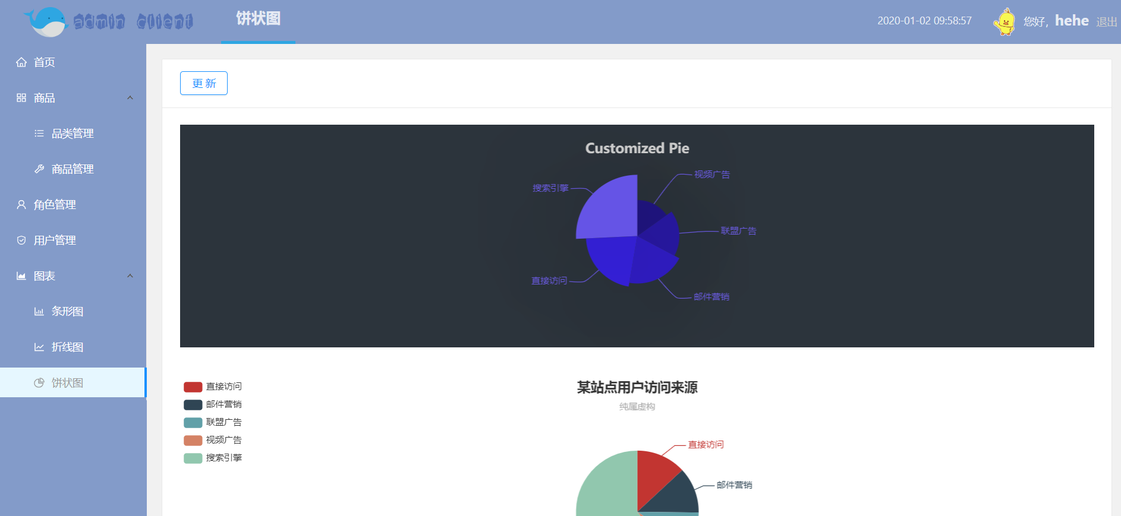Click the red 直接访问 label on lower pie
Viewport: 1121px width, 516px height.
pos(706,445)
